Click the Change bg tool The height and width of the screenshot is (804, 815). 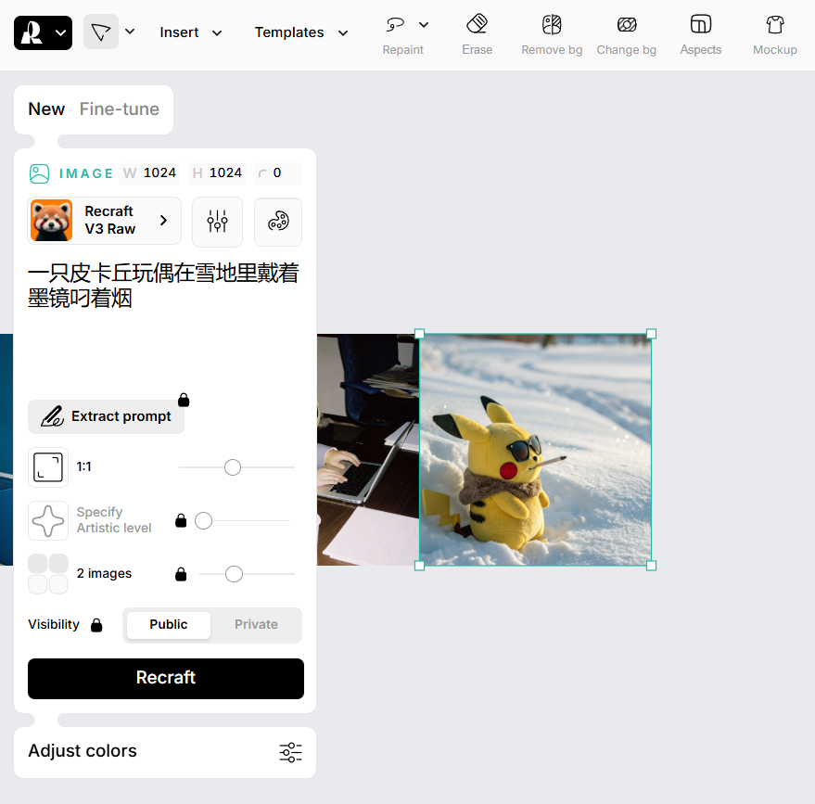[627, 35]
